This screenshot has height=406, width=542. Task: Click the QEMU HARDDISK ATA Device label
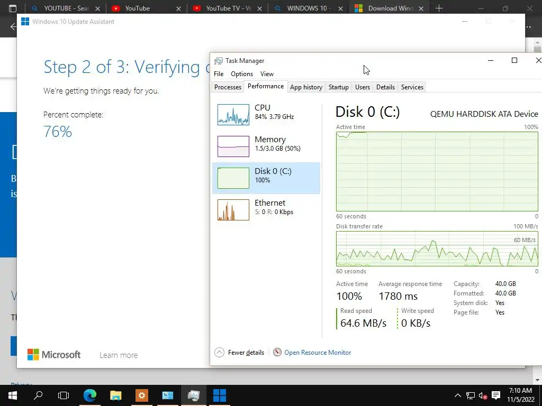(x=484, y=114)
